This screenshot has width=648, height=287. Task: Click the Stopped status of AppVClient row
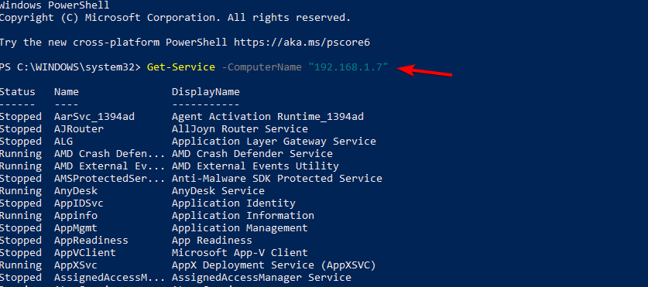click(x=21, y=253)
